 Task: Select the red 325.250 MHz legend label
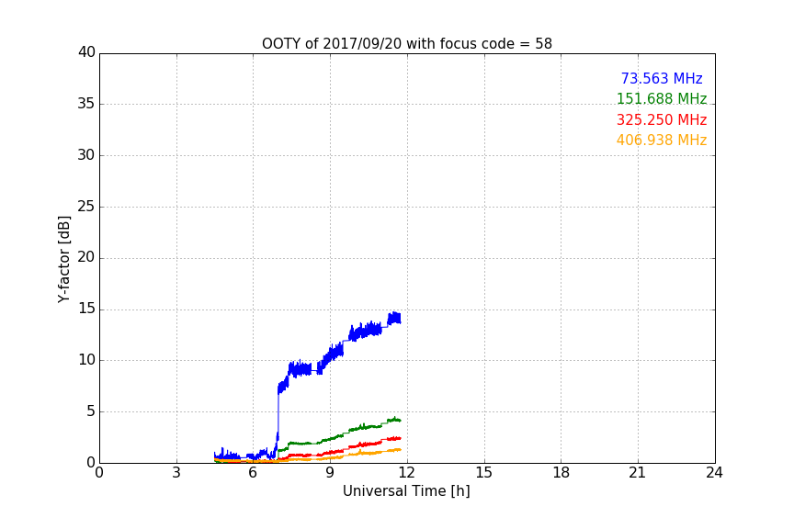662,120
